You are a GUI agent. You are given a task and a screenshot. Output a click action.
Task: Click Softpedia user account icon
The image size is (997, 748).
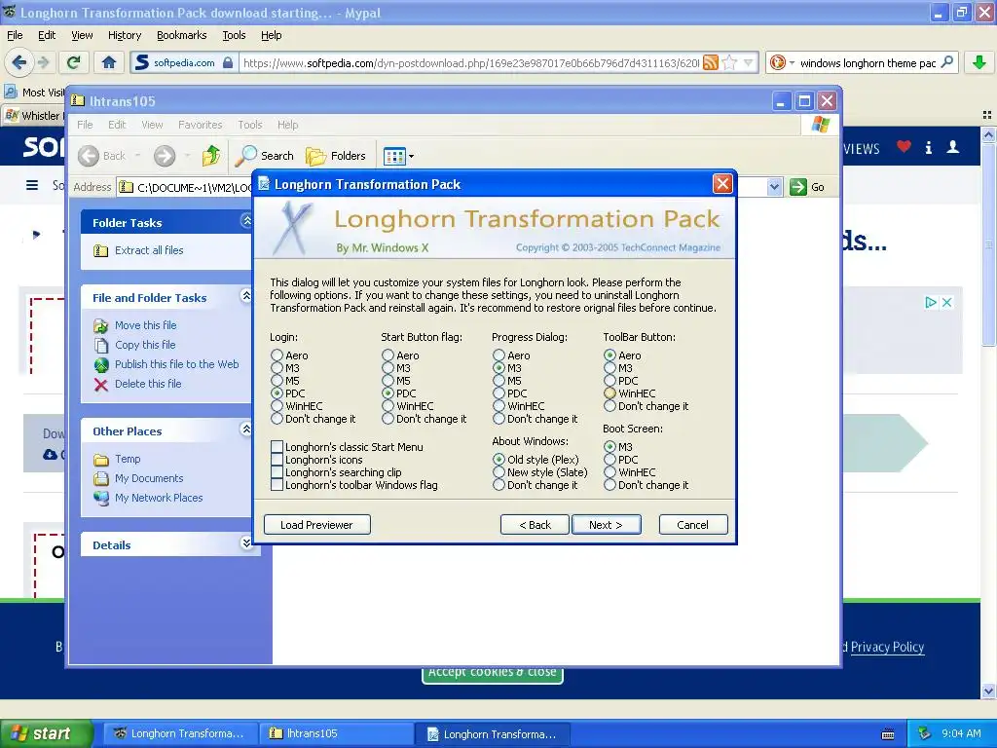pos(953,147)
